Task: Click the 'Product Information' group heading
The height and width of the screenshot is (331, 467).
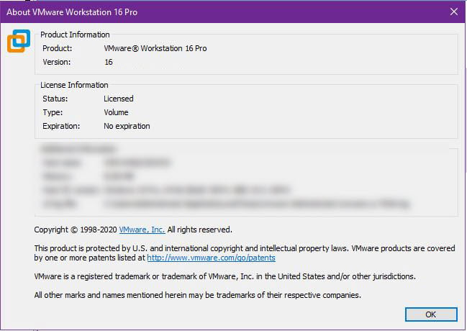Action: point(75,35)
